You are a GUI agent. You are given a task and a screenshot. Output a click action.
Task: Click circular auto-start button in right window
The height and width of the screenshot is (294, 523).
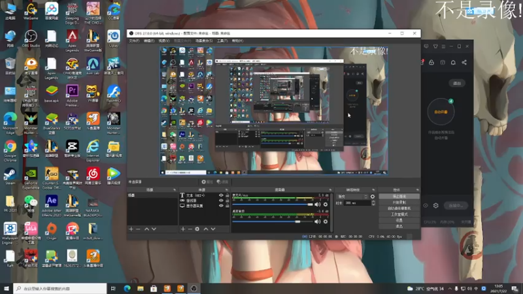[x=441, y=112]
